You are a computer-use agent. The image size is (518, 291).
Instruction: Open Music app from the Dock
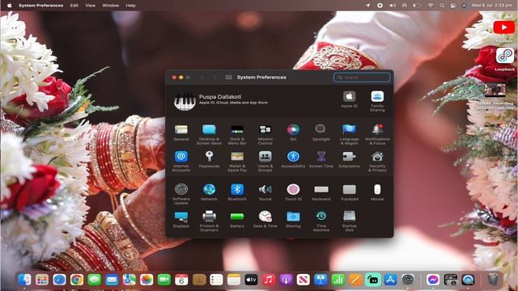(269, 280)
